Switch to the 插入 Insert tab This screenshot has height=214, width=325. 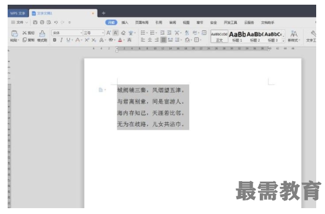coord(125,22)
